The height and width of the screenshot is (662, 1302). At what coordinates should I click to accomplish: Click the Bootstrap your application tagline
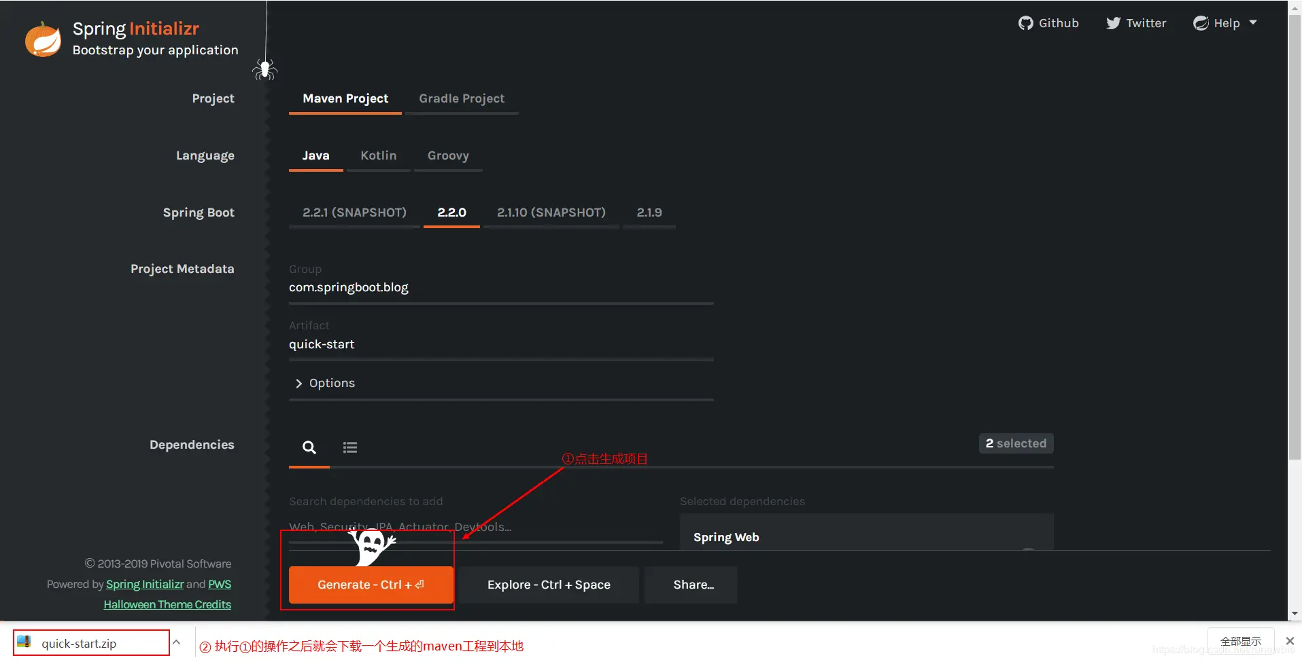(155, 50)
